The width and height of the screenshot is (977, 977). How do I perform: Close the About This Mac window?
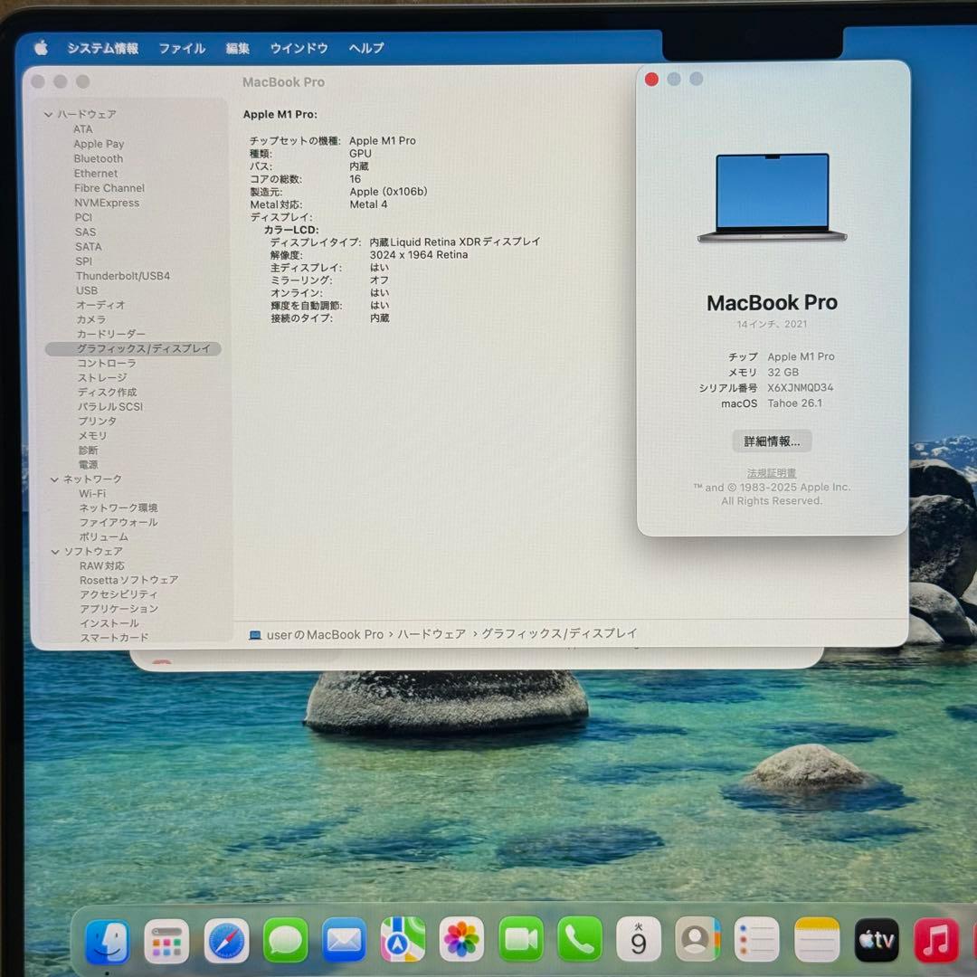[651, 79]
